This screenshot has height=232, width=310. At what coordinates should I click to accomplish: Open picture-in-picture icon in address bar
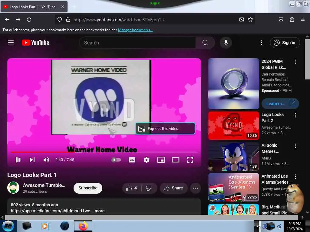click(242, 20)
